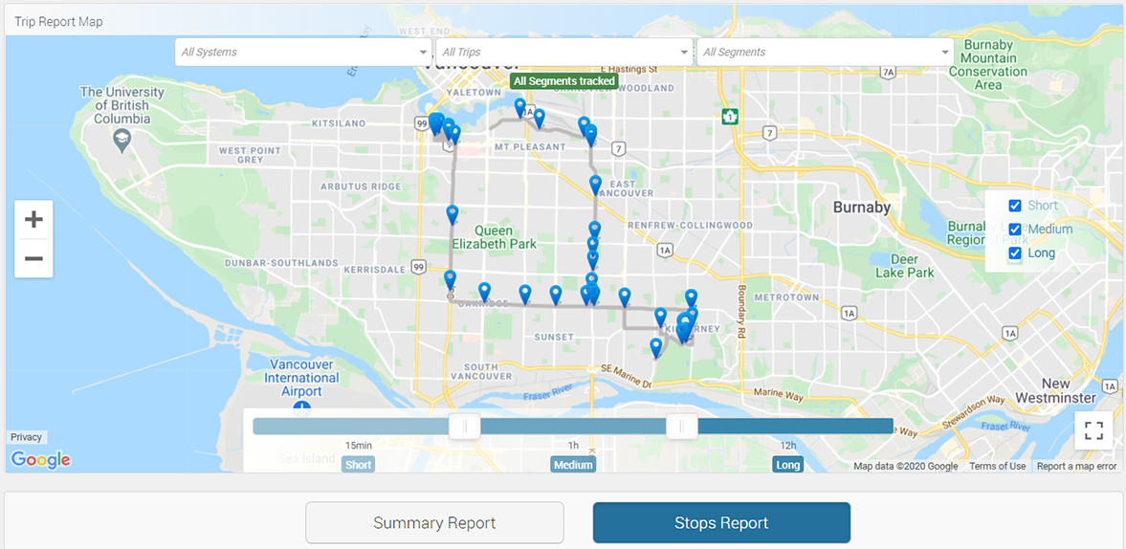Open the All Trips dropdown

point(563,53)
